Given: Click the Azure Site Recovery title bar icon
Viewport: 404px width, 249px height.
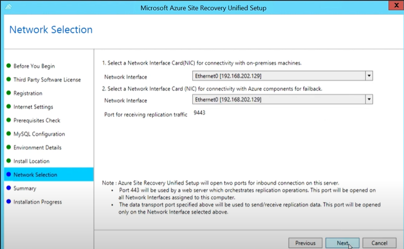Looking at the screenshot, I should (x=9, y=7).
